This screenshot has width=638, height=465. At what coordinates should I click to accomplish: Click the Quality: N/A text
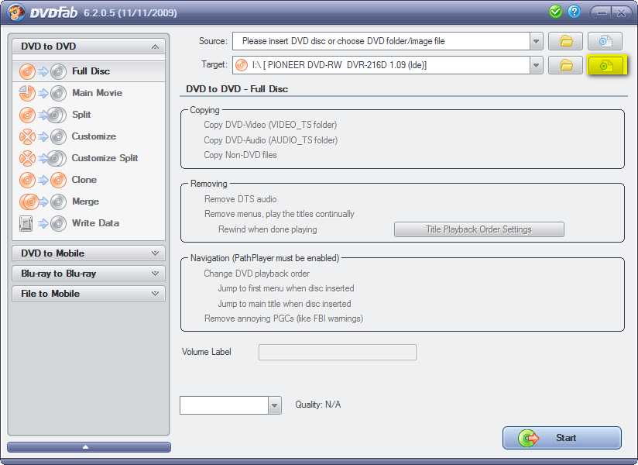(317, 405)
